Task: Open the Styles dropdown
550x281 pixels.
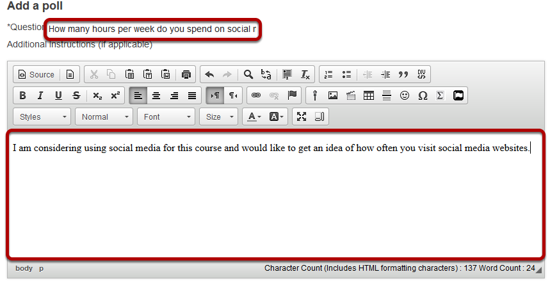Action: tap(42, 117)
